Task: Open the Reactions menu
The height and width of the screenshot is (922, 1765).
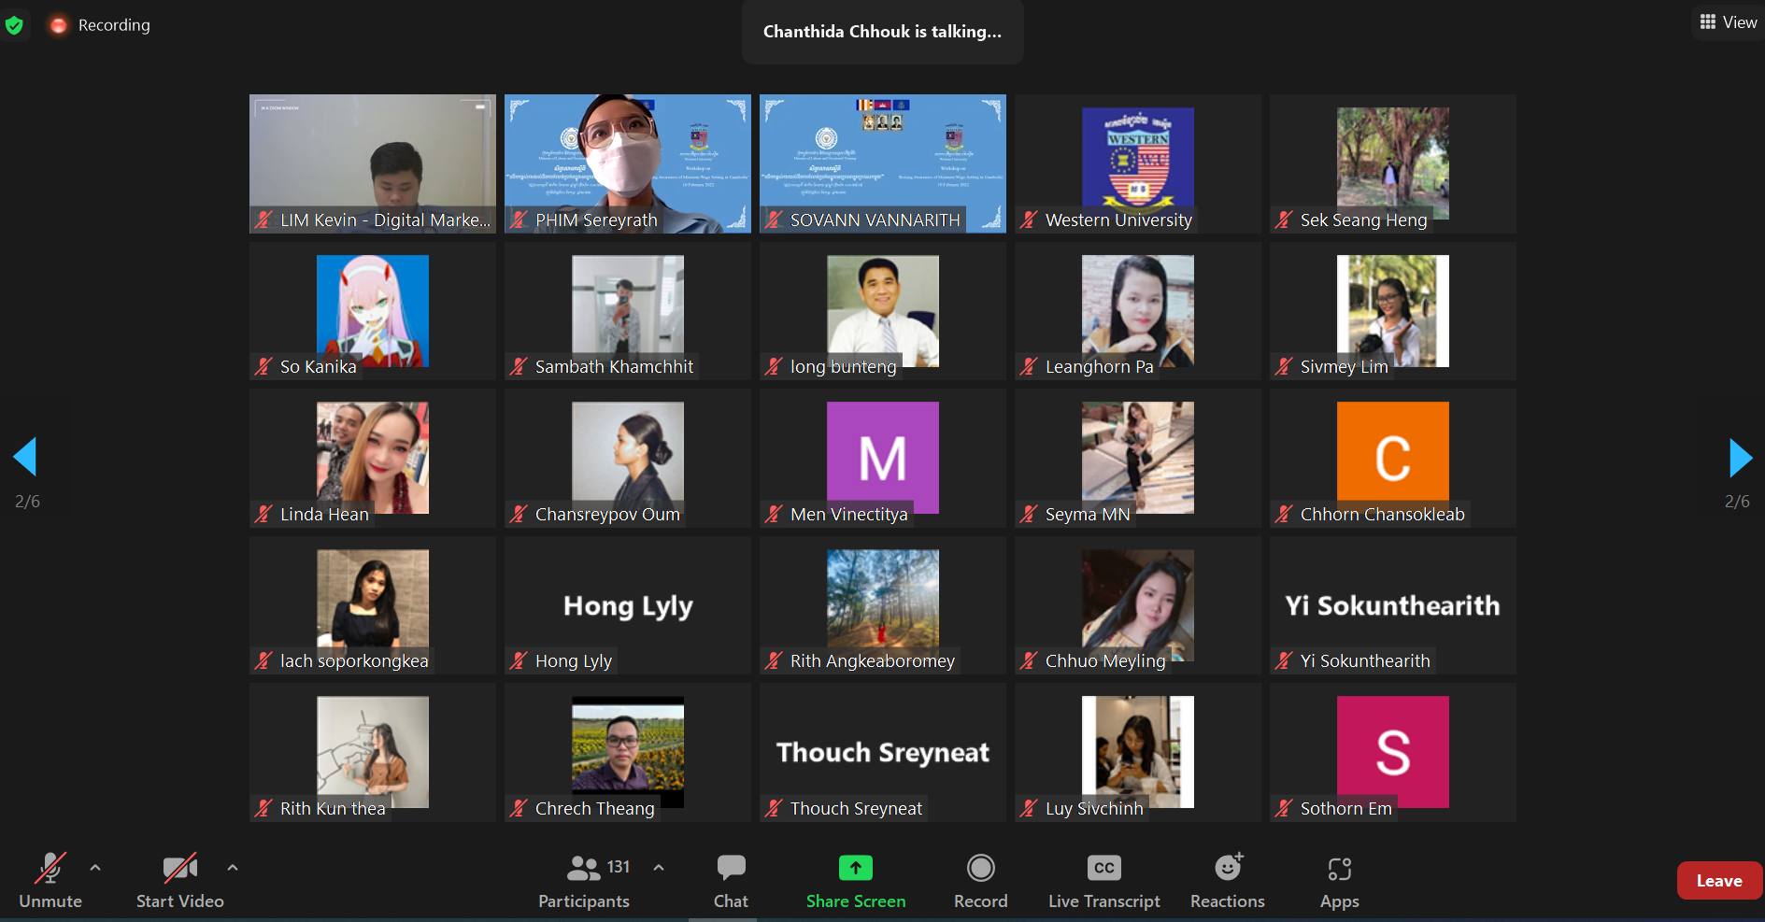Action: 1227,869
